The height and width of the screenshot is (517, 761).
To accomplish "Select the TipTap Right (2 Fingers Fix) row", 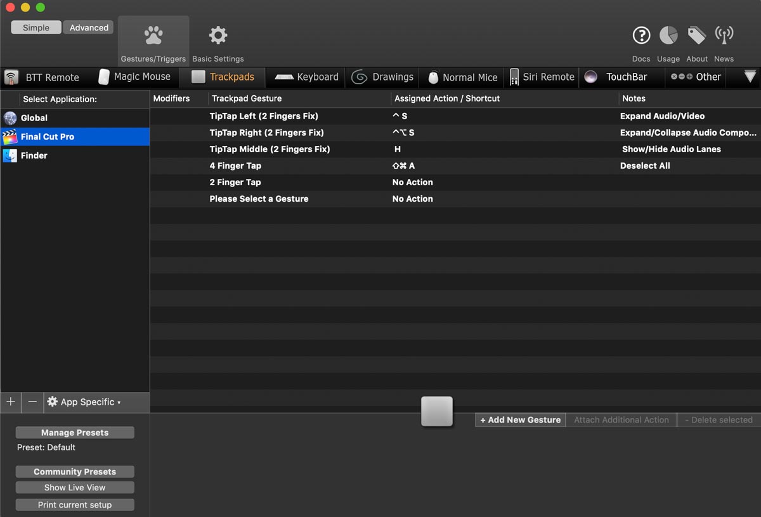I will pyautogui.click(x=455, y=133).
